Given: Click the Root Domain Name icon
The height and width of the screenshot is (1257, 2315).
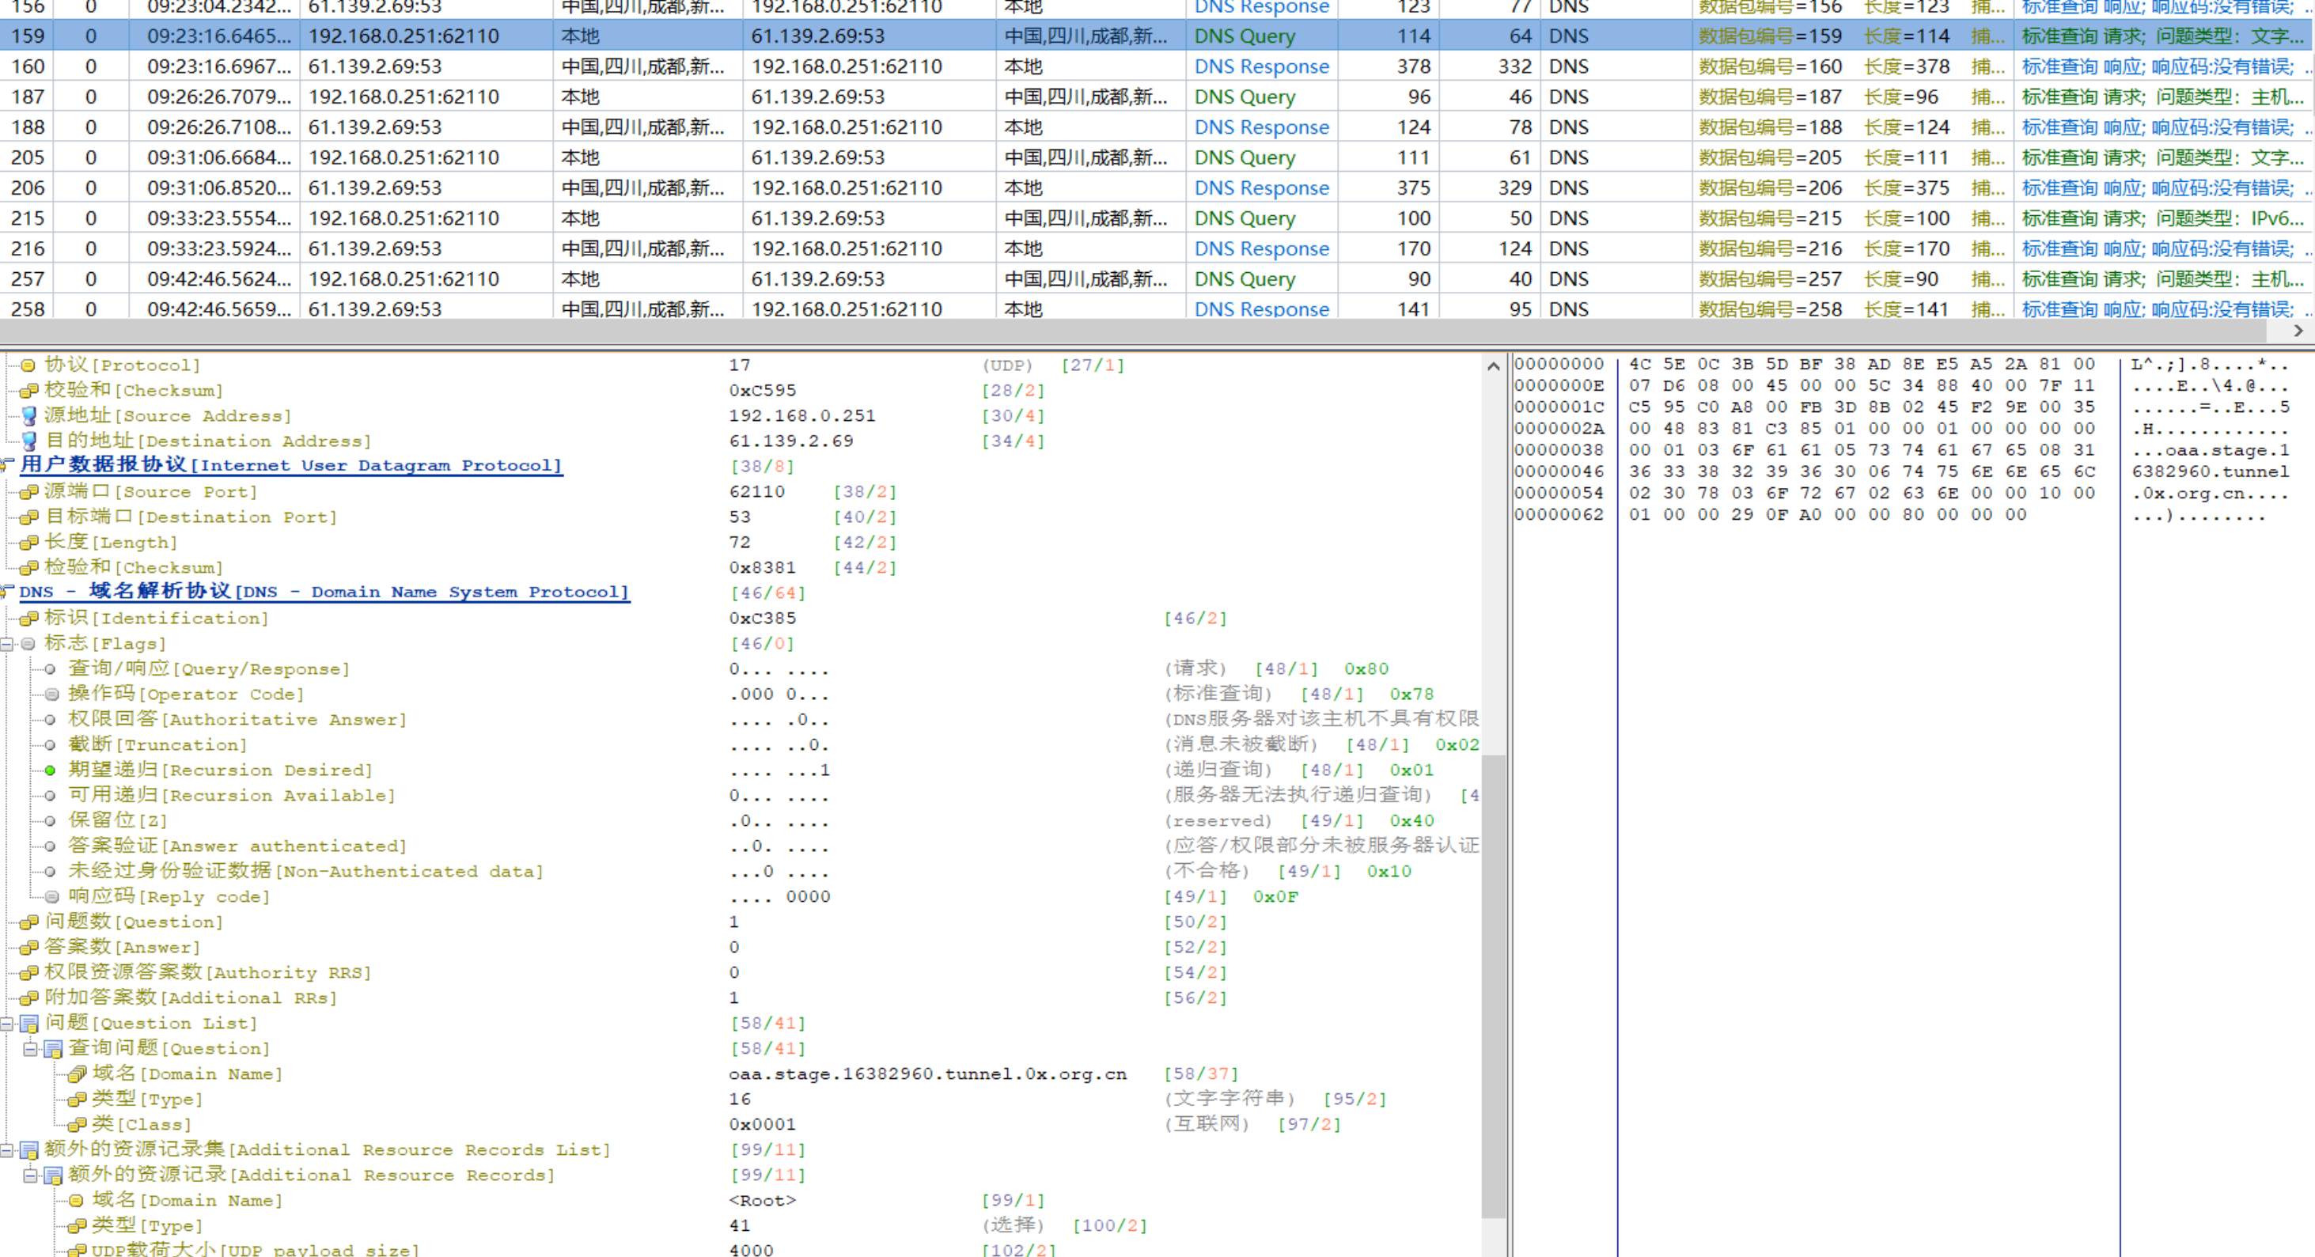Looking at the screenshot, I should coord(77,1200).
